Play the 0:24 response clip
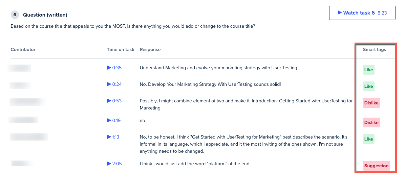404x173 pixels. coord(114,84)
